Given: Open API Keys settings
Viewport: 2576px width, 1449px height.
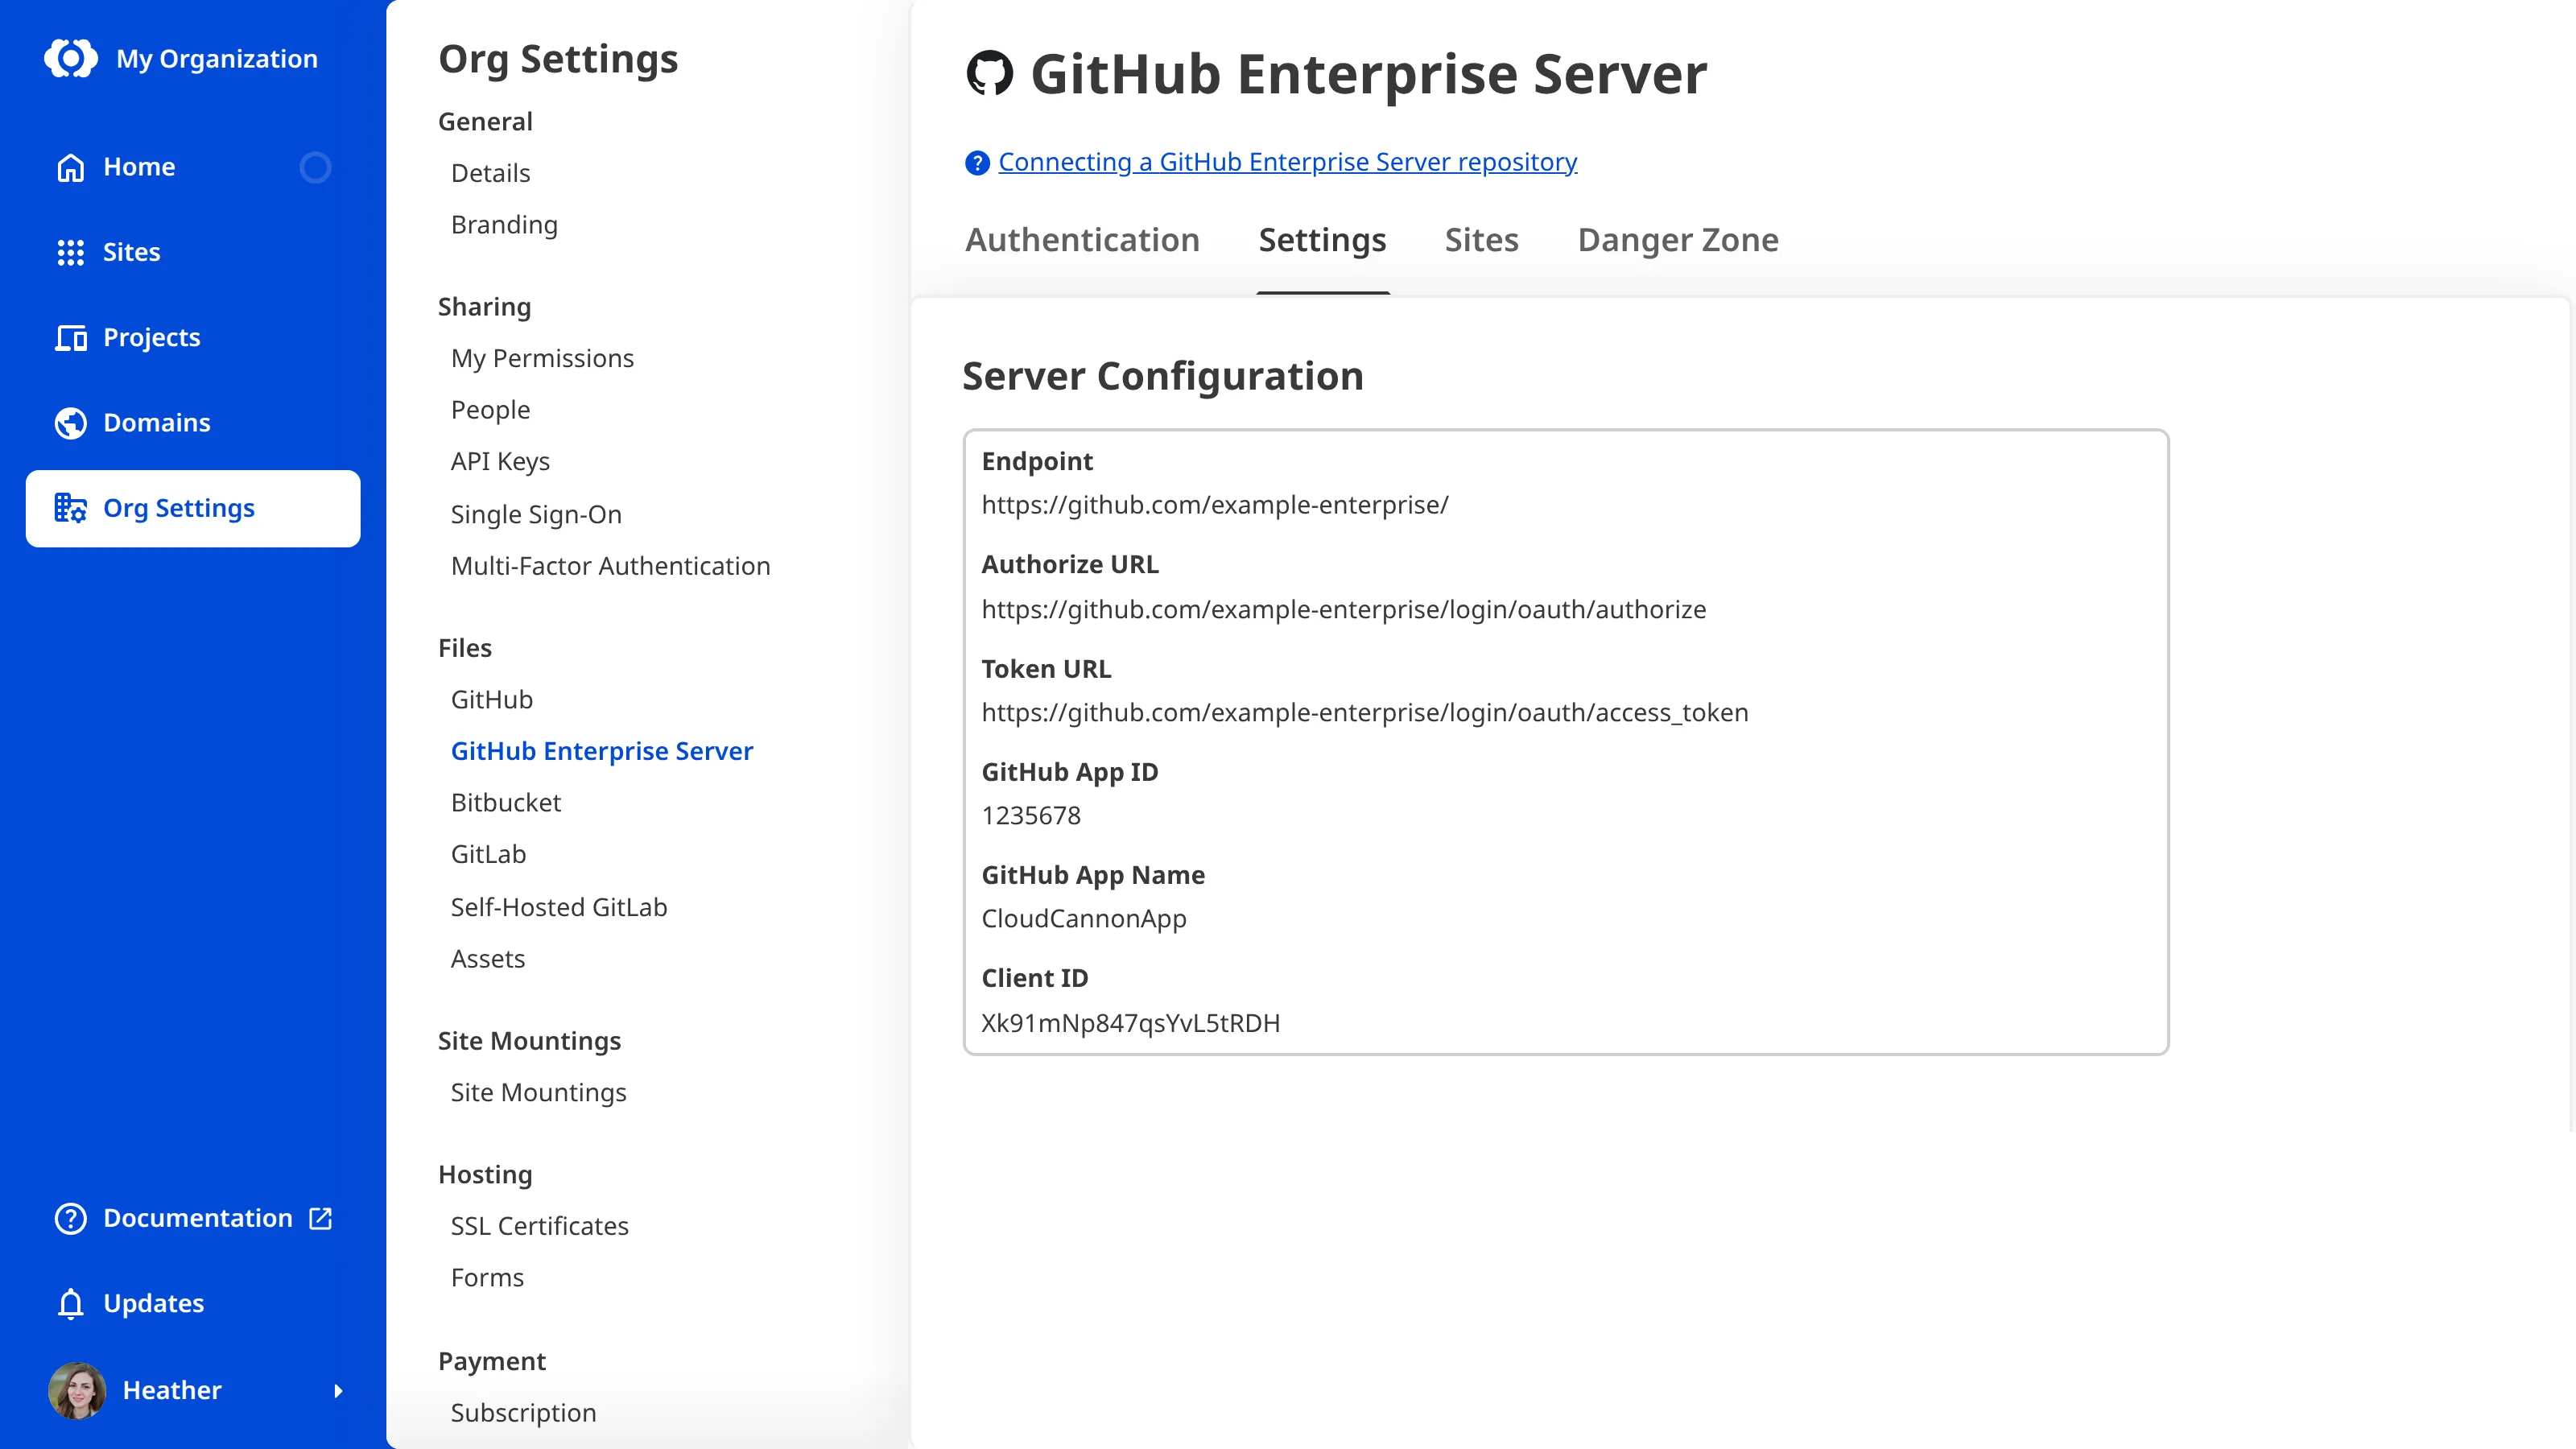Looking at the screenshot, I should 500,461.
